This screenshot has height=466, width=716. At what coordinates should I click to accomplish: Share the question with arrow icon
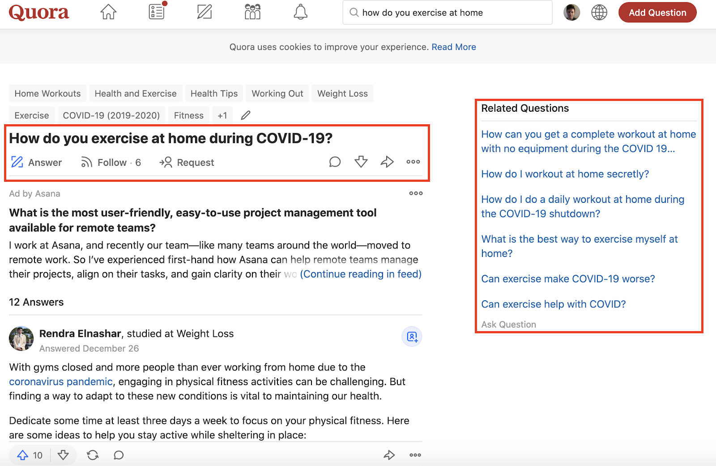387,162
